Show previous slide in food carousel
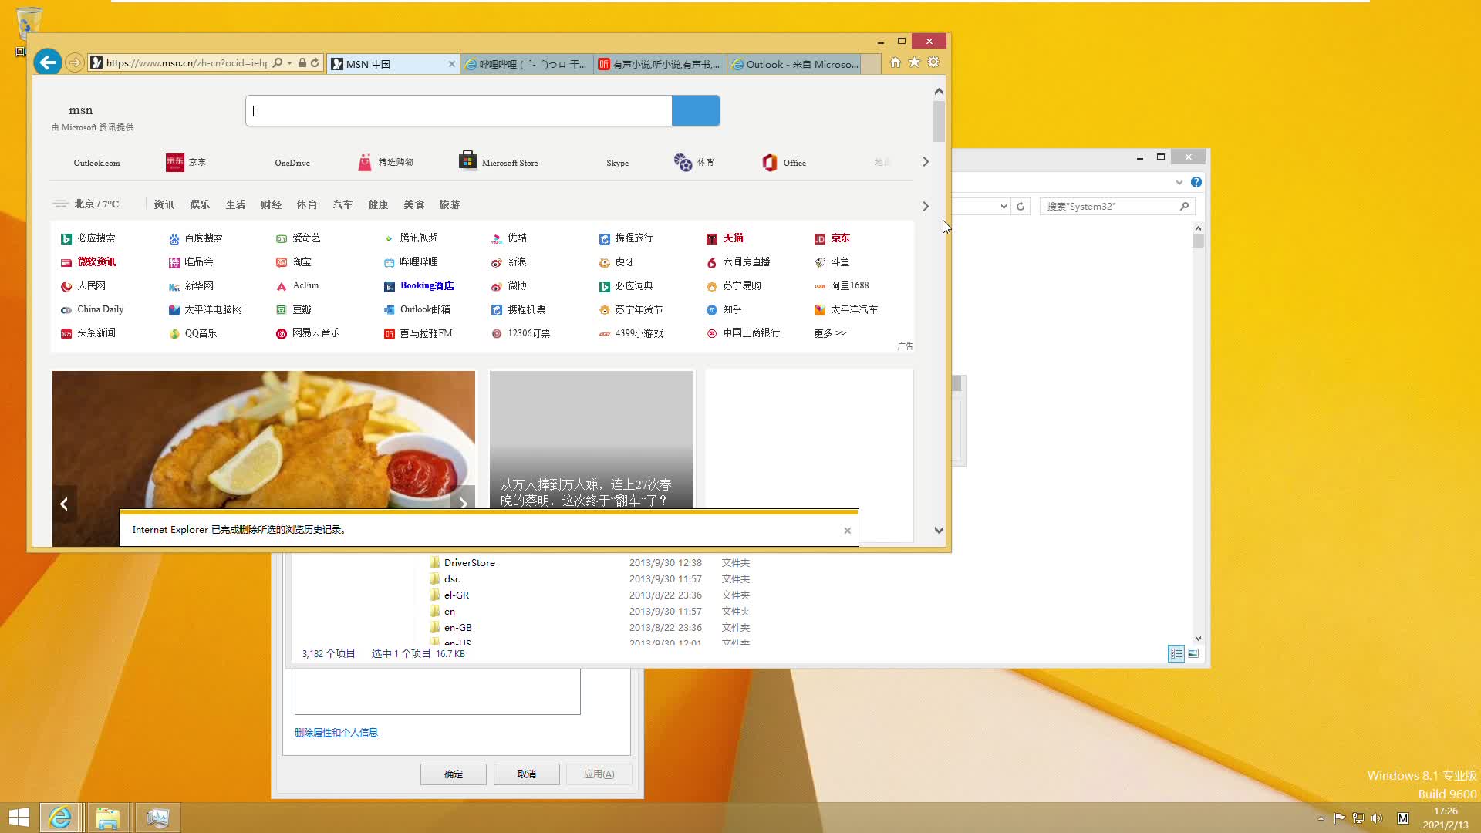This screenshot has height=833, width=1481. click(x=64, y=504)
